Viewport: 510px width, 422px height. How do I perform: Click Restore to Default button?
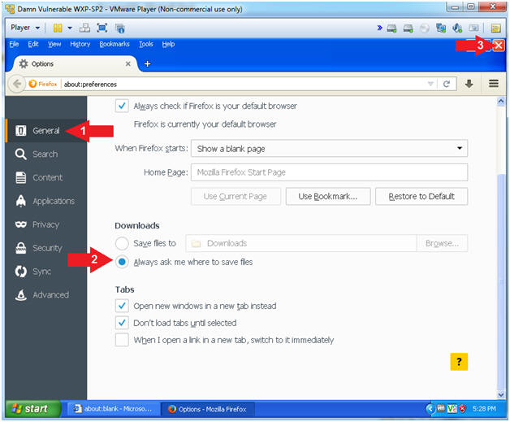(x=421, y=196)
